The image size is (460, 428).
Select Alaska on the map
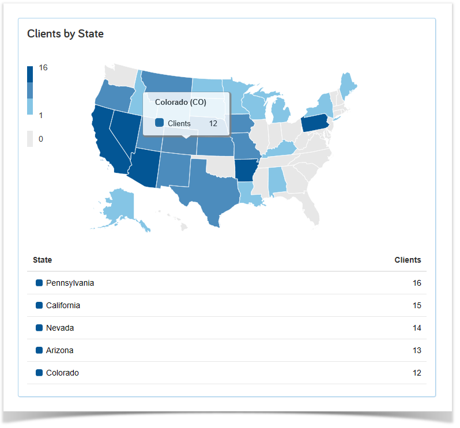120,208
